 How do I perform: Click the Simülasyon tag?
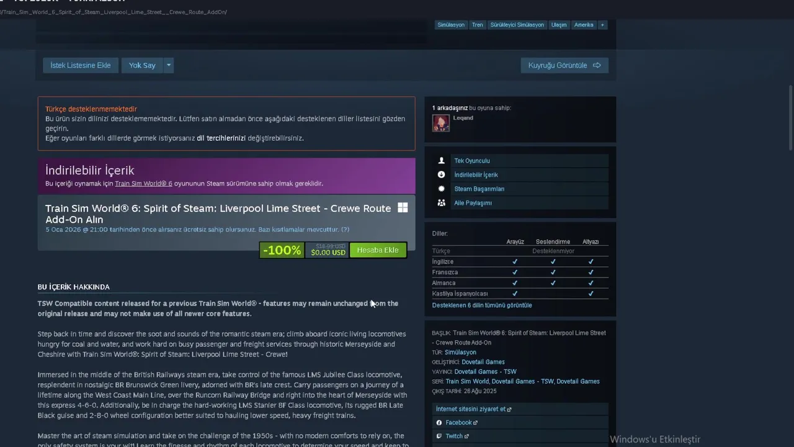coord(451,25)
